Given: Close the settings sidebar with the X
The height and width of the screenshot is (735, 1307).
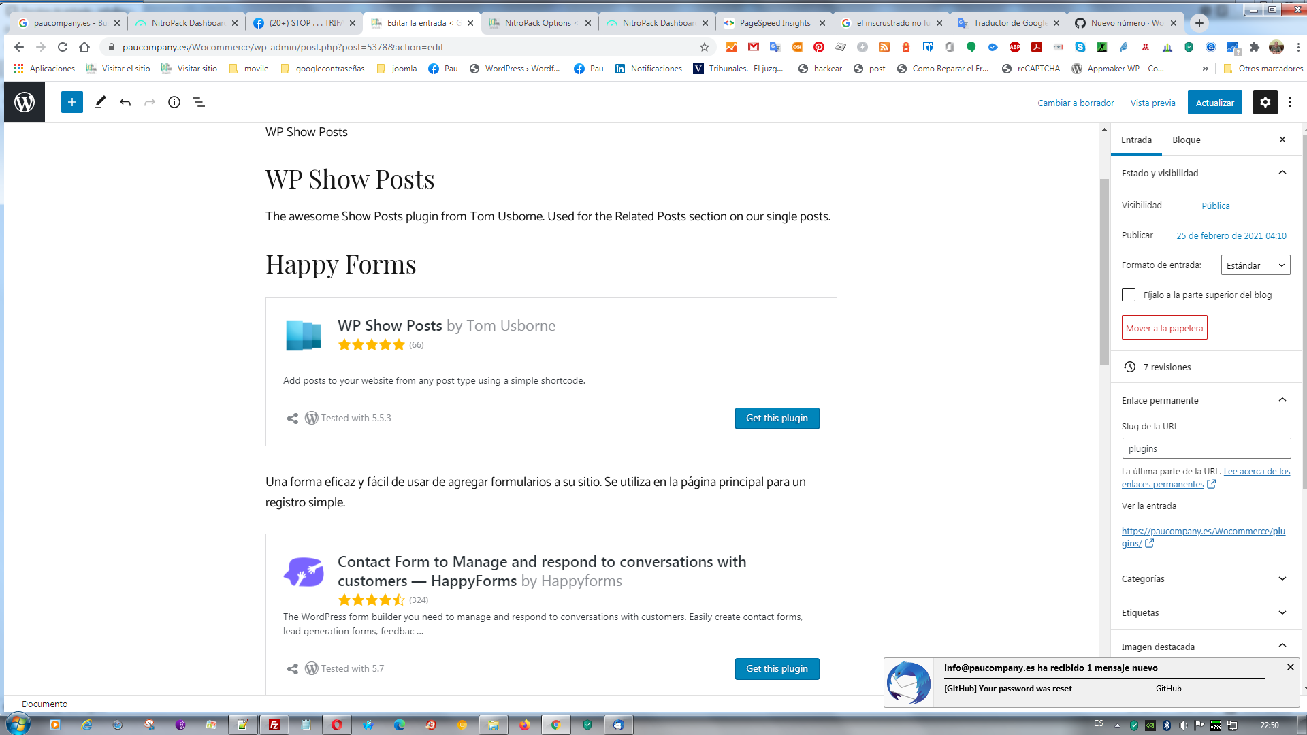Looking at the screenshot, I should tap(1282, 140).
